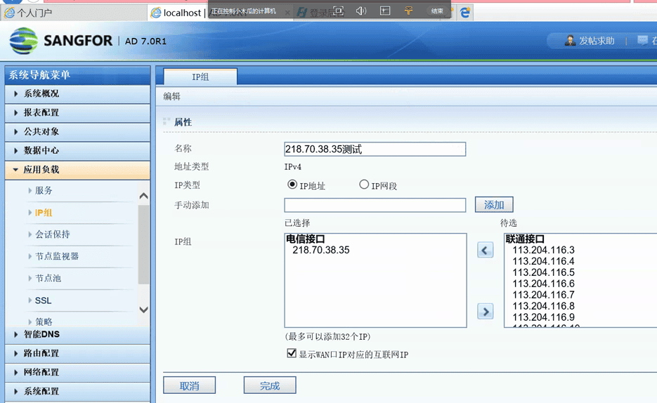Open 发帖求助 help link
The height and width of the screenshot is (403, 657).
pos(590,41)
